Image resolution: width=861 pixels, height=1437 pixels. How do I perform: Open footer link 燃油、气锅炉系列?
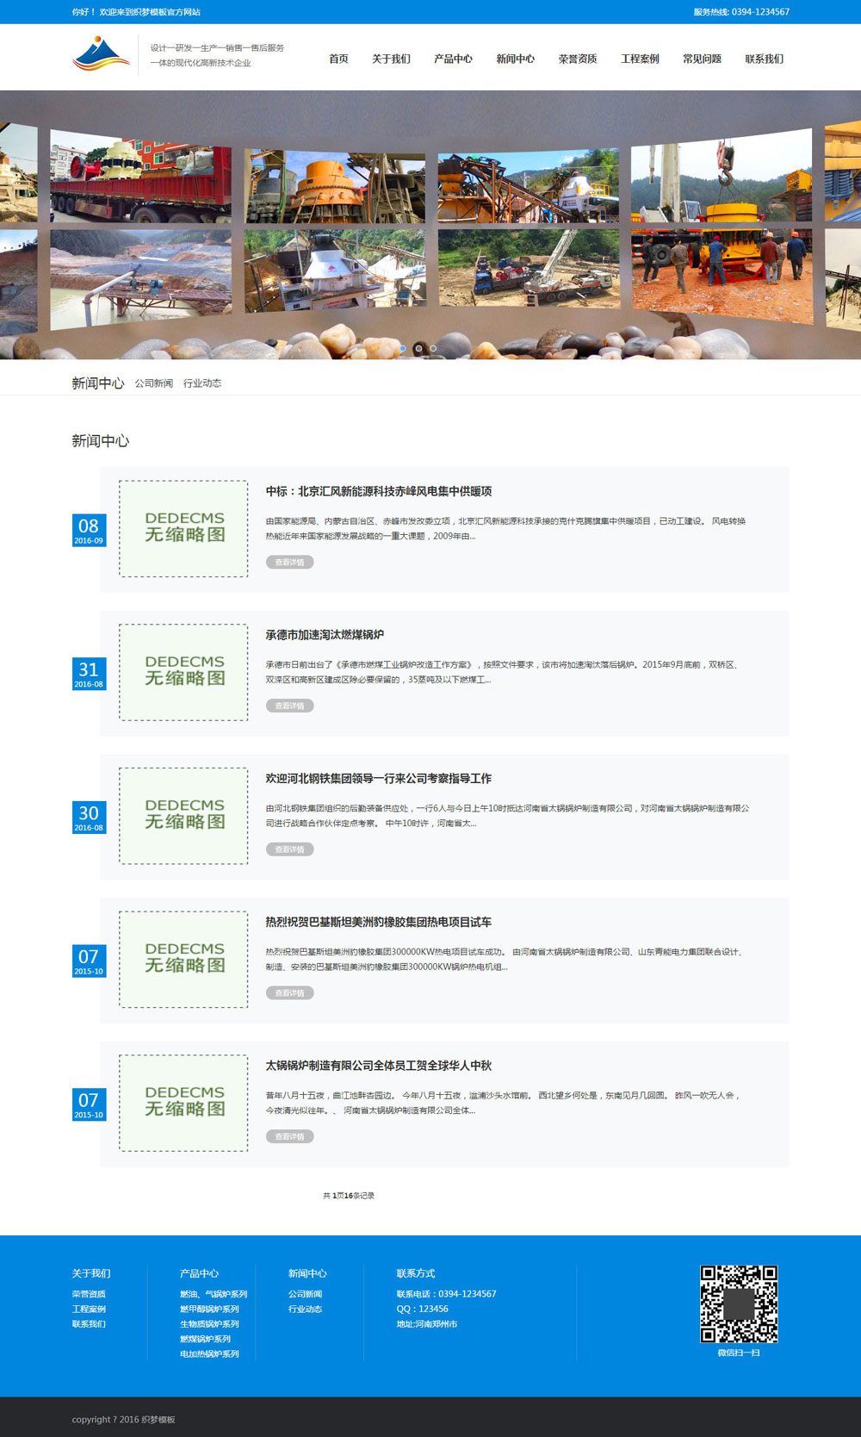(214, 1294)
